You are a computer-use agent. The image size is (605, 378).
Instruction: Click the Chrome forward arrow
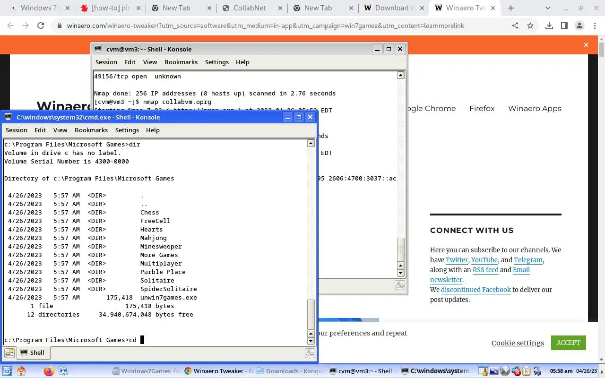pyautogui.click(x=26, y=26)
